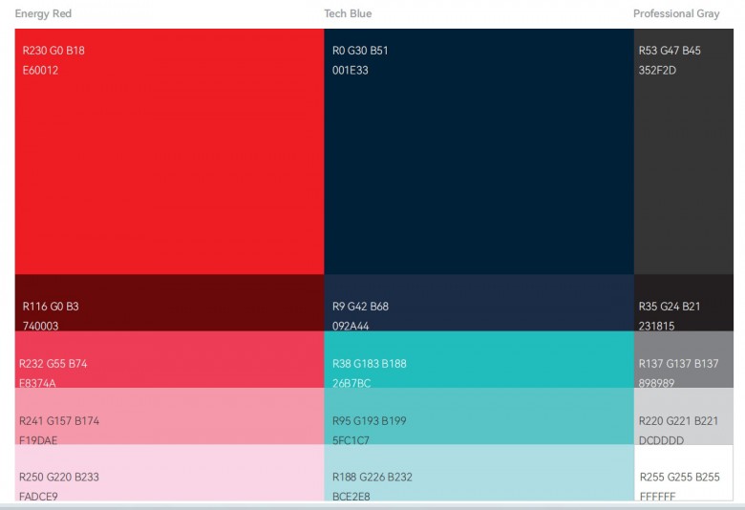This screenshot has height=510, width=745.
Task: Click the white FFFFFF swatch
Action: [x=683, y=472]
